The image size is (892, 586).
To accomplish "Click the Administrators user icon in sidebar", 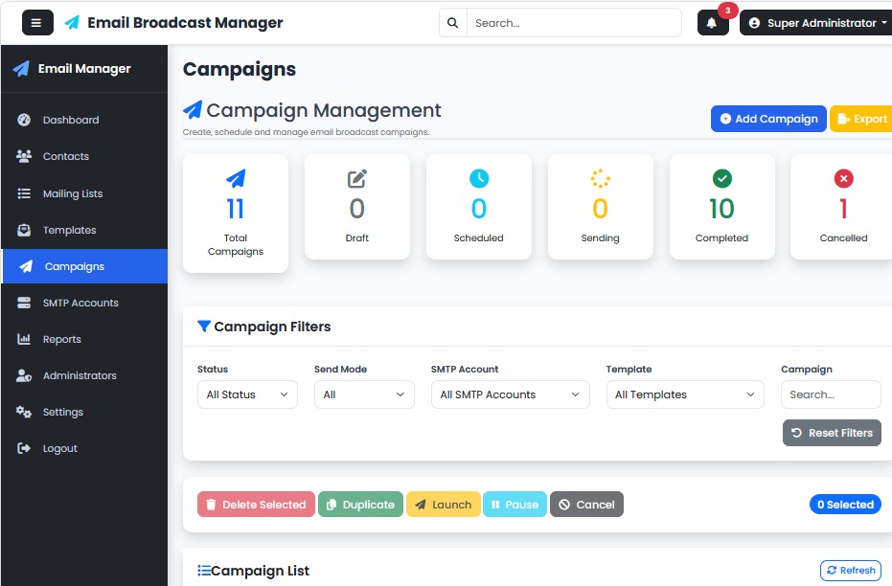I will click(24, 375).
